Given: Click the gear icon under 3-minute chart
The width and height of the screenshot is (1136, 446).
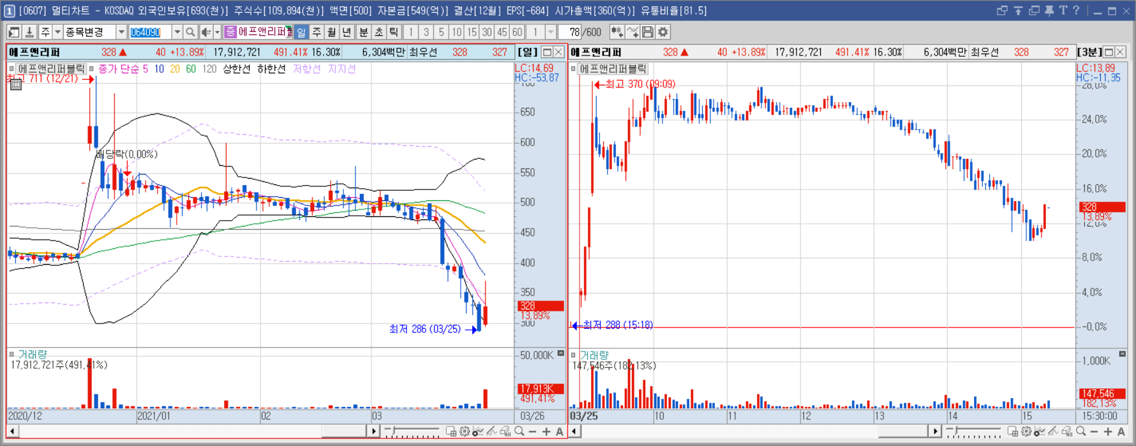Looking at the screenshot, I should pyautogui.click(x=1026, y=432).
